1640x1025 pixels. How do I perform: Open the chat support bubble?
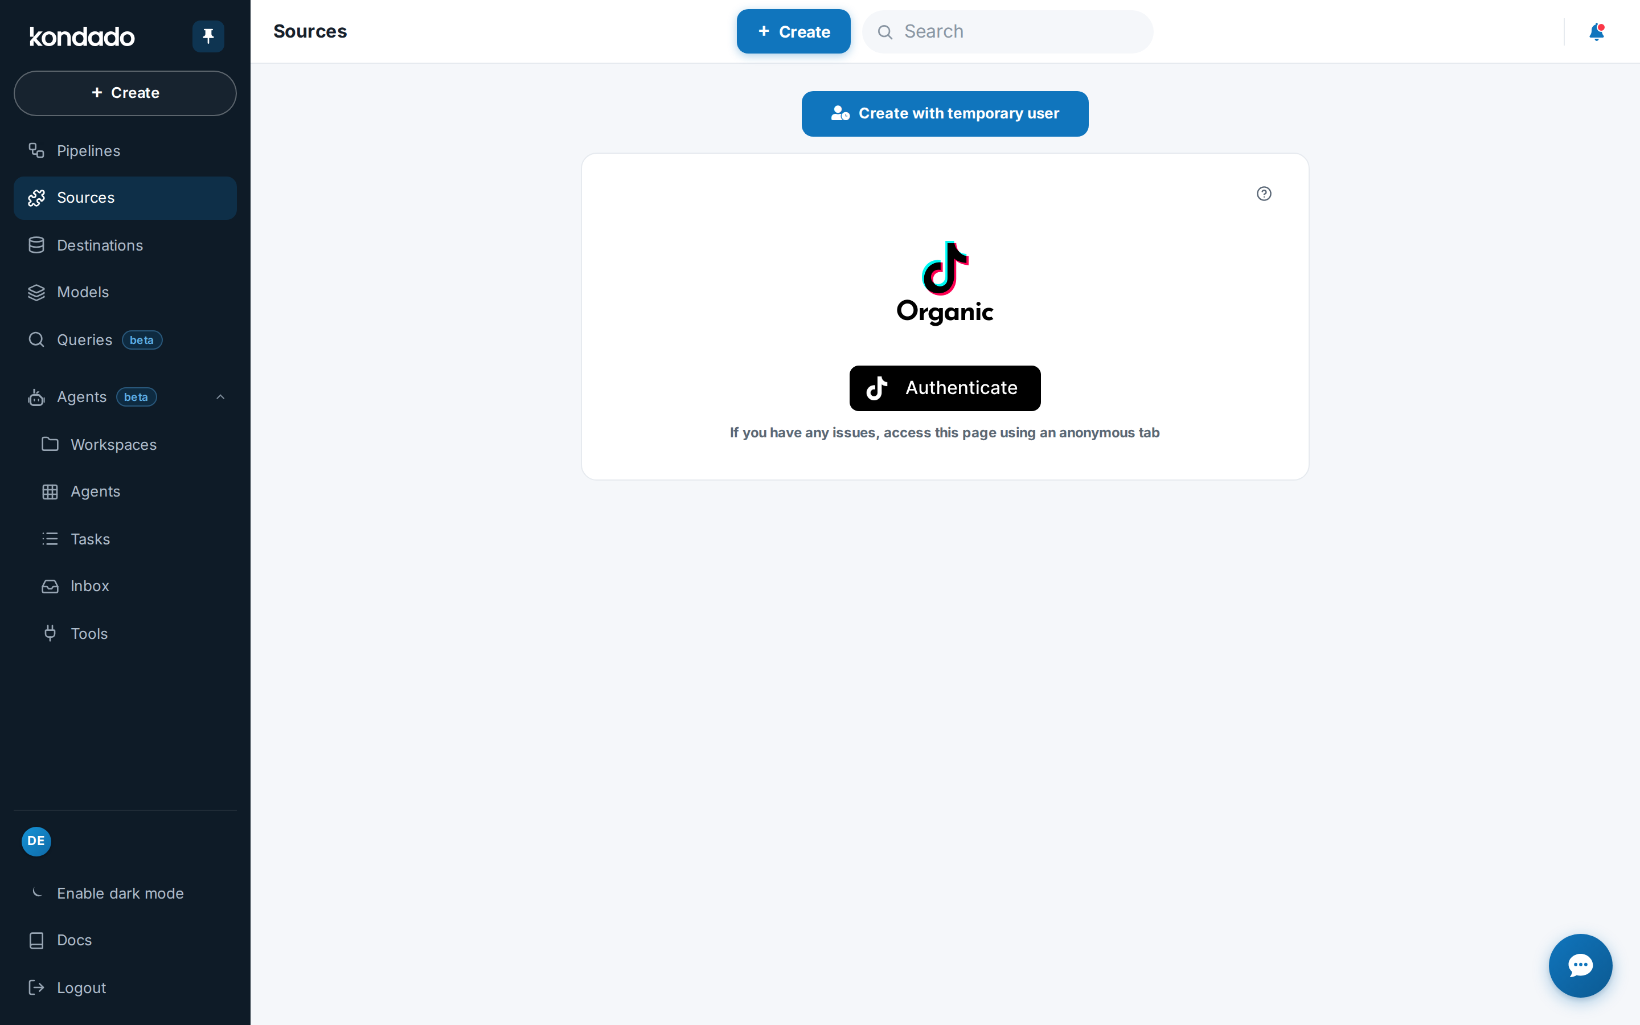coord(1580,965)
